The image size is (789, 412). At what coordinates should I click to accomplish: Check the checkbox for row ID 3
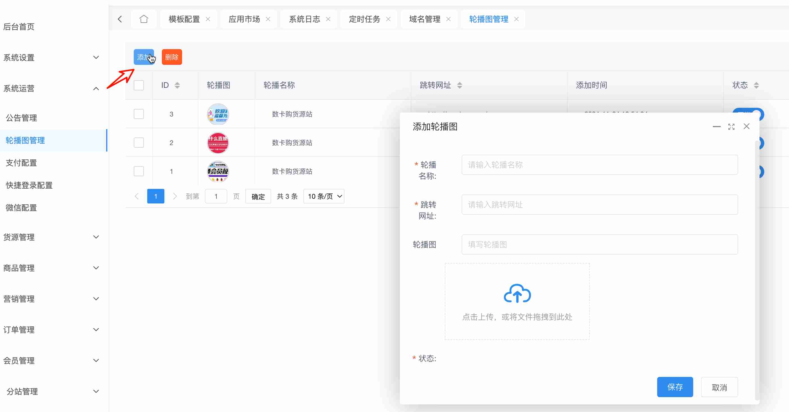pyautogui.click(x=139, y=114)
